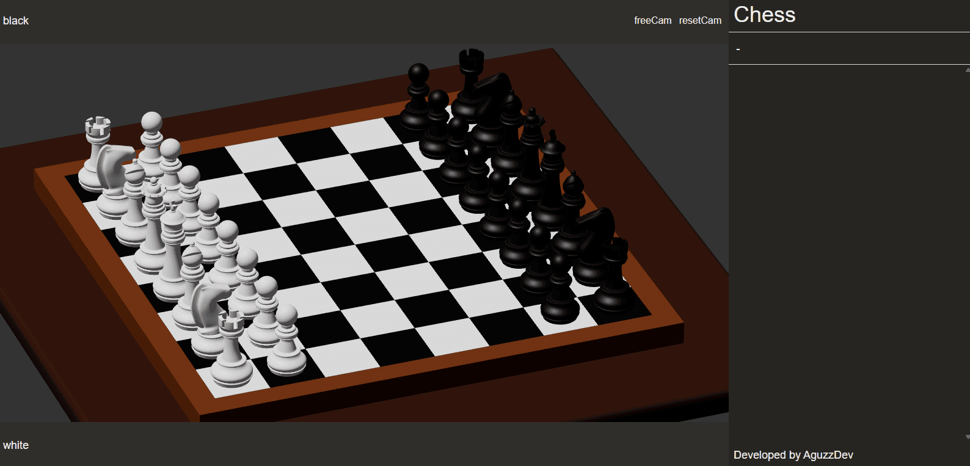Click the white player name label
Image resolution: width=970 pixels, height=466 pixels.
pyautogui.click(x=16, y=445)
